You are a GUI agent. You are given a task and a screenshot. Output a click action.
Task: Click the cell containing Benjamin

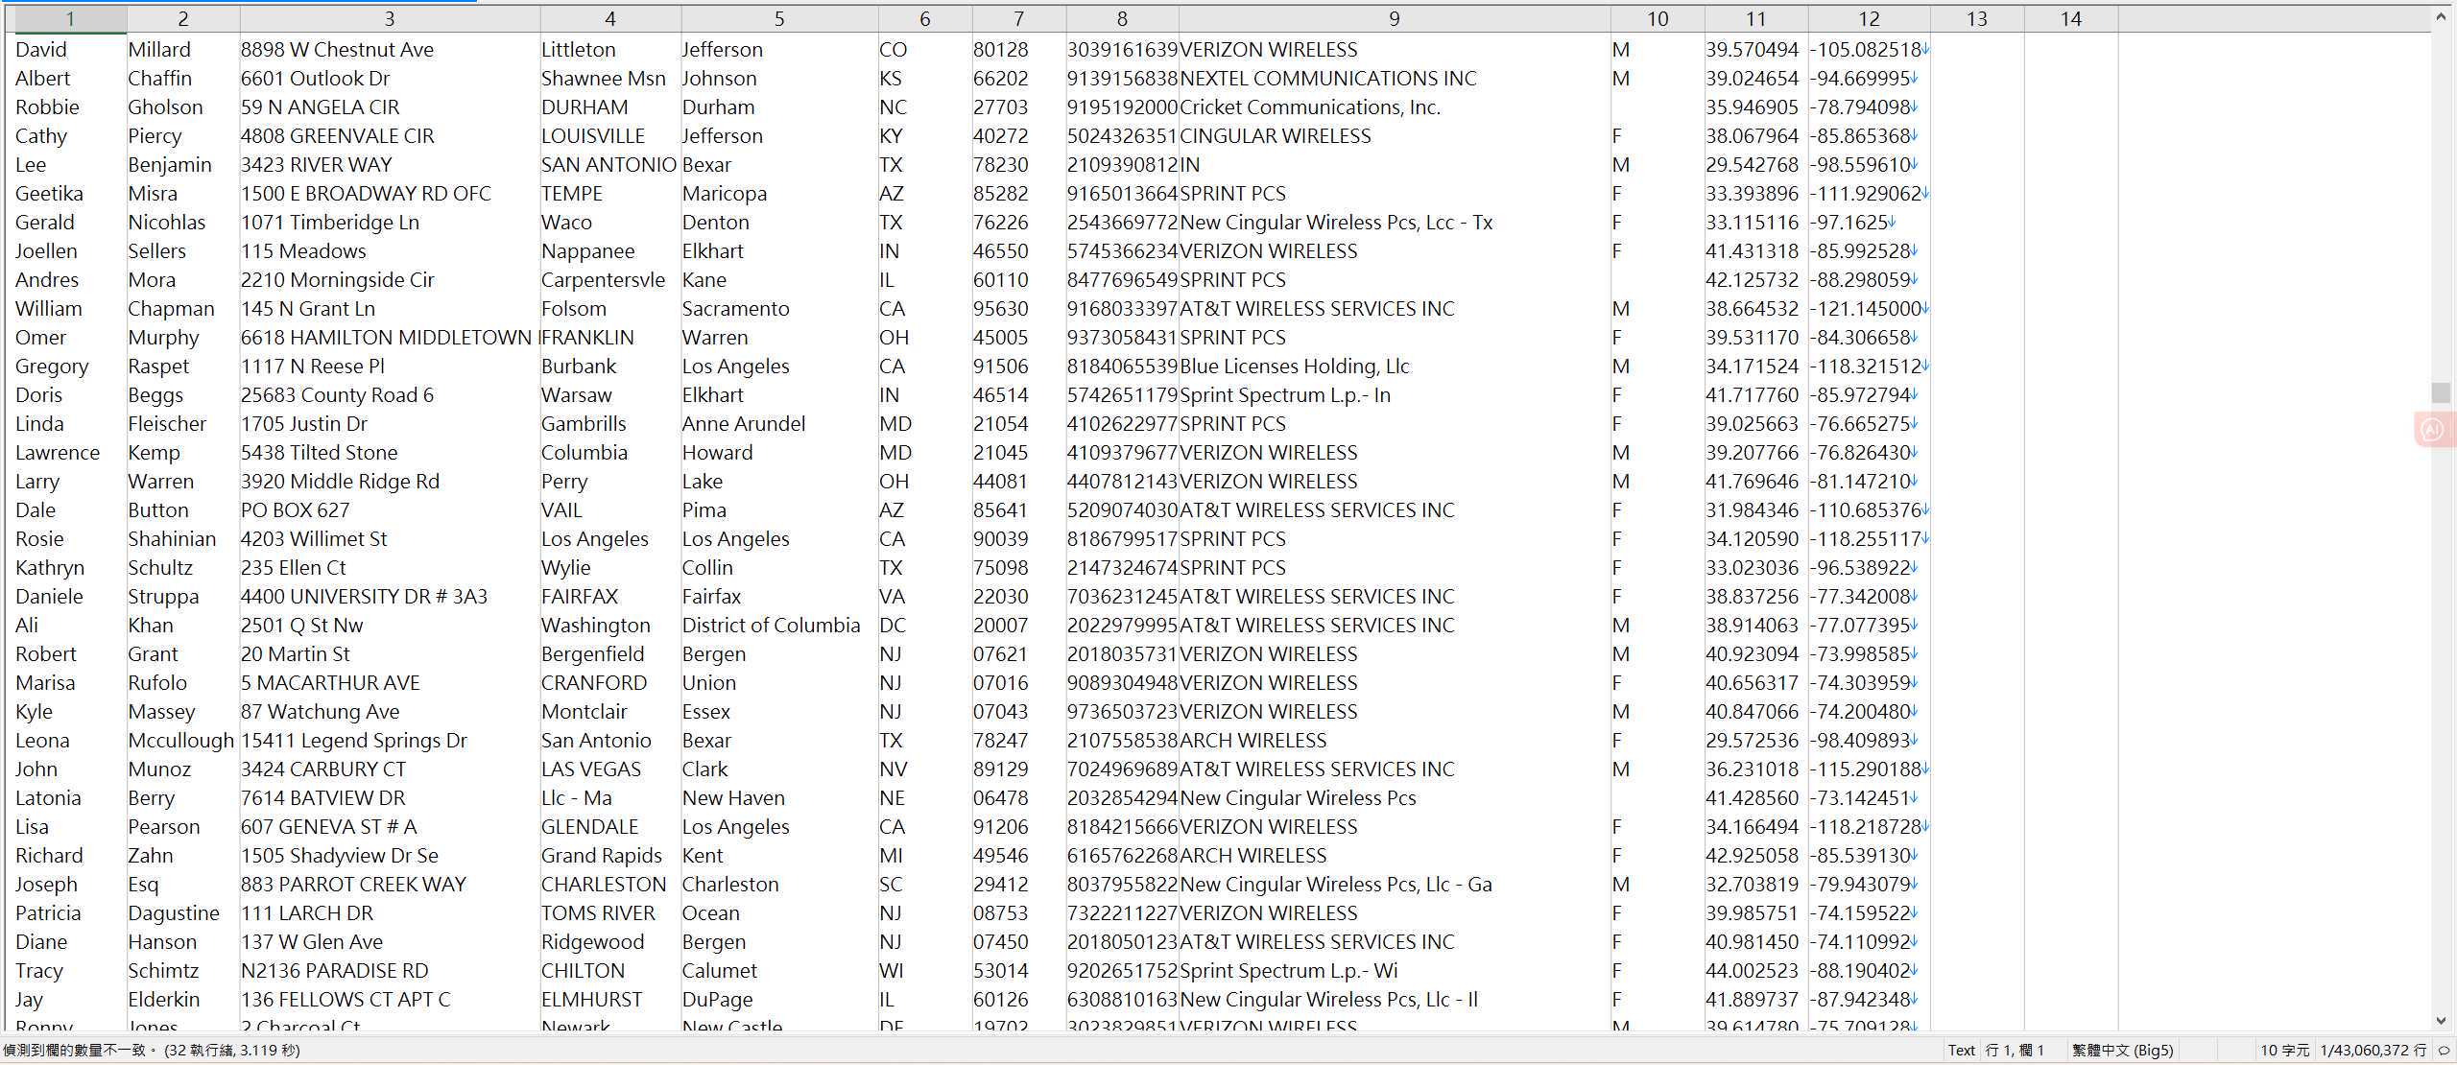(169, 165)
